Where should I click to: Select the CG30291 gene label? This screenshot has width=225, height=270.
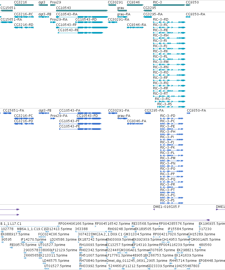pyautogui.click(x=115, y=2)
